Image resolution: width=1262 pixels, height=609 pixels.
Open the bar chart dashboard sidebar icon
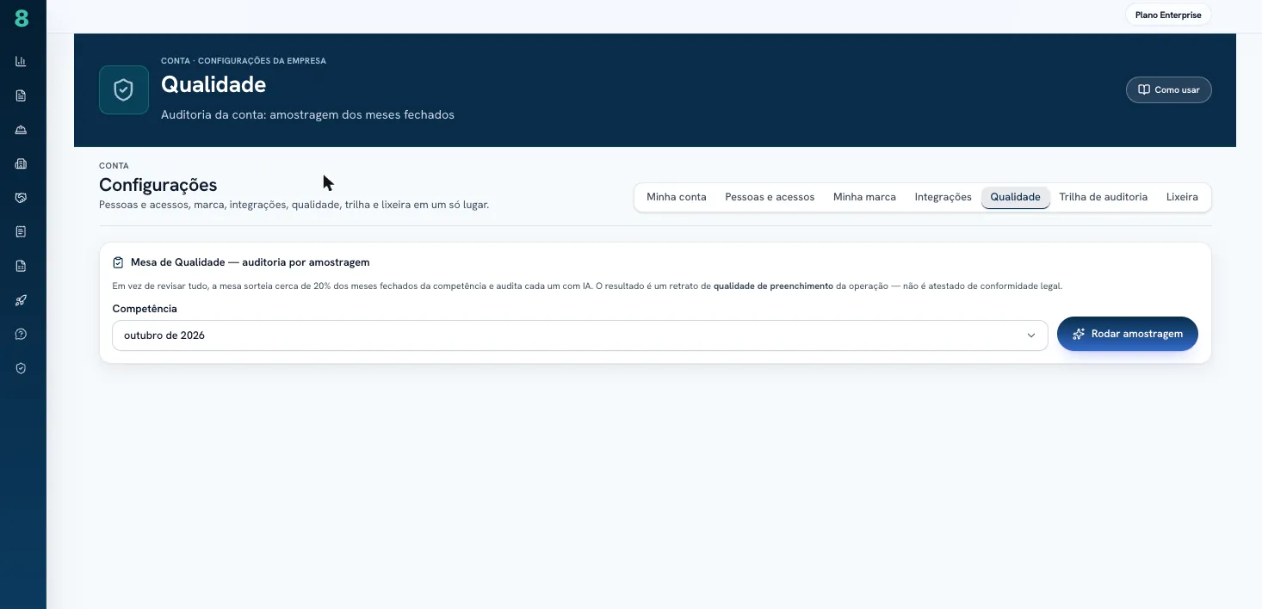tap(21, 61)
